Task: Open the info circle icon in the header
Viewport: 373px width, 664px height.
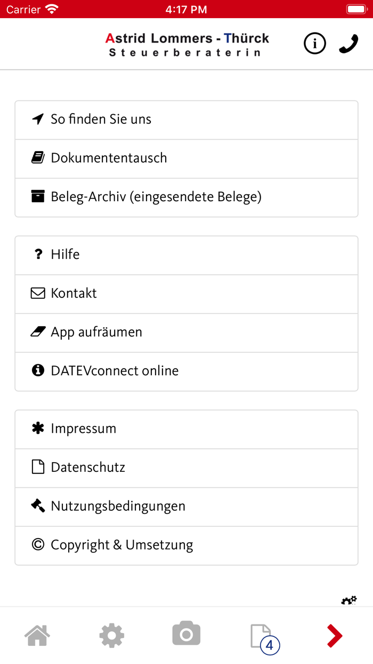Action: (x=315, y=43)
